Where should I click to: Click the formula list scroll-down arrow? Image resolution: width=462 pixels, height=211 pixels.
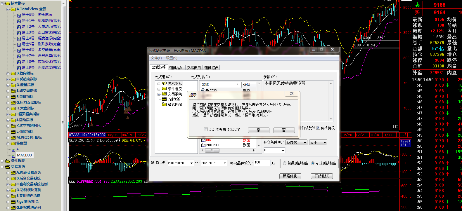pos(259,145)
